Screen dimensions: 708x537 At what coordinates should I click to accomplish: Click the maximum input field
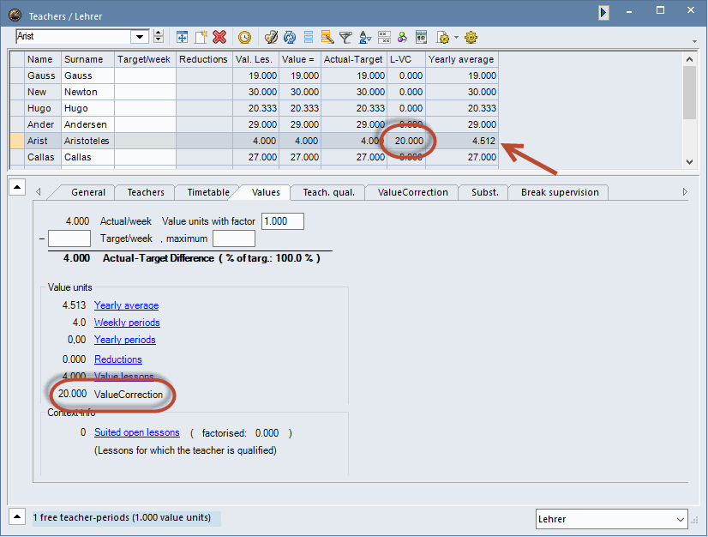coord(234,238)
